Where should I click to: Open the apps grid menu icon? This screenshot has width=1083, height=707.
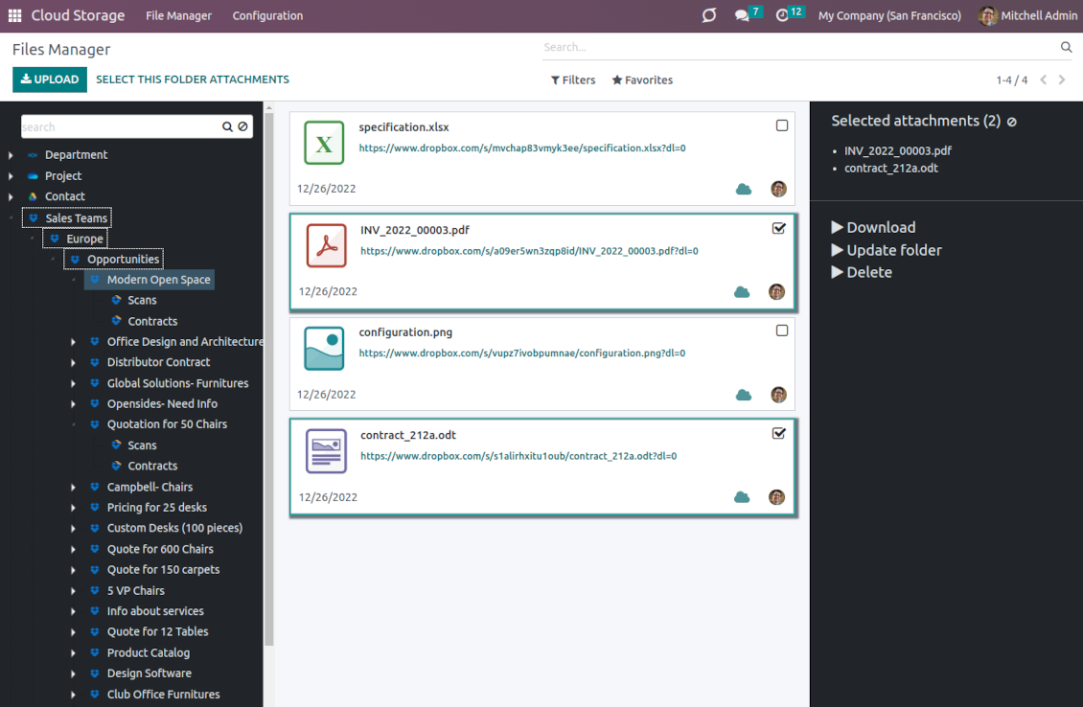14,15
